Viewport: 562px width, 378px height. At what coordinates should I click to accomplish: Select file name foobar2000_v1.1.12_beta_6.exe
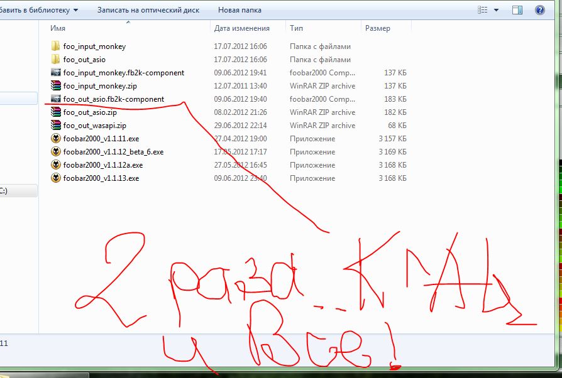pyautogui.click(x=113, y=152)
